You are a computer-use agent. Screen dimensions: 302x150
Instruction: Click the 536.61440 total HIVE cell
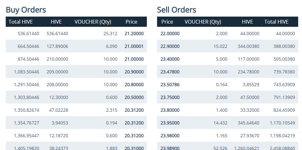pos(28,34)
